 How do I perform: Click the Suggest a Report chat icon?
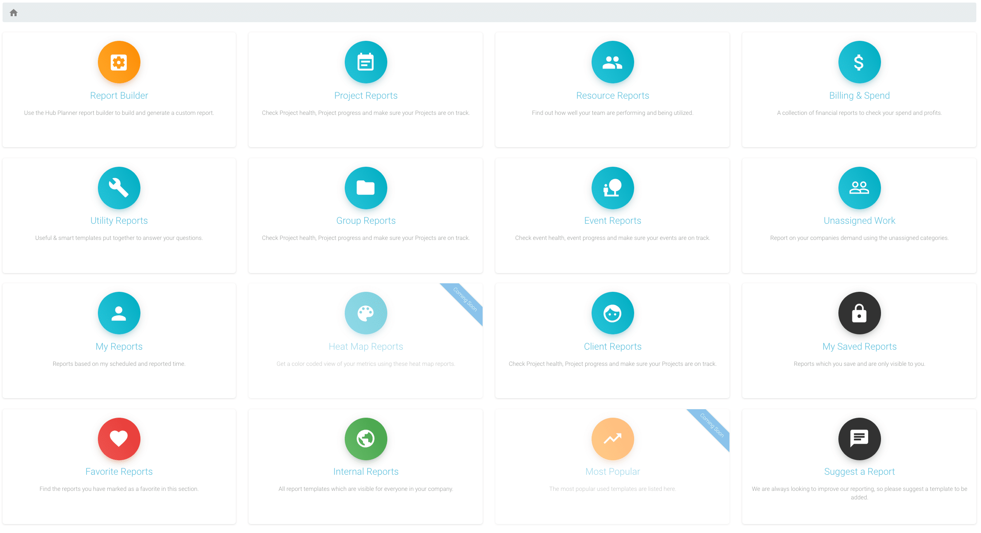pyautogui.click(x=859, y=439)
